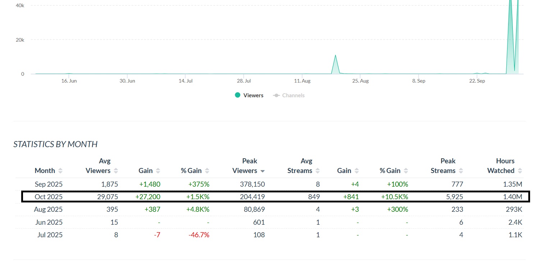The height and width of the screenshot is (271, 547).
Task: Click the Avg Viewers sort arrows
Action: tap(115, 171)
